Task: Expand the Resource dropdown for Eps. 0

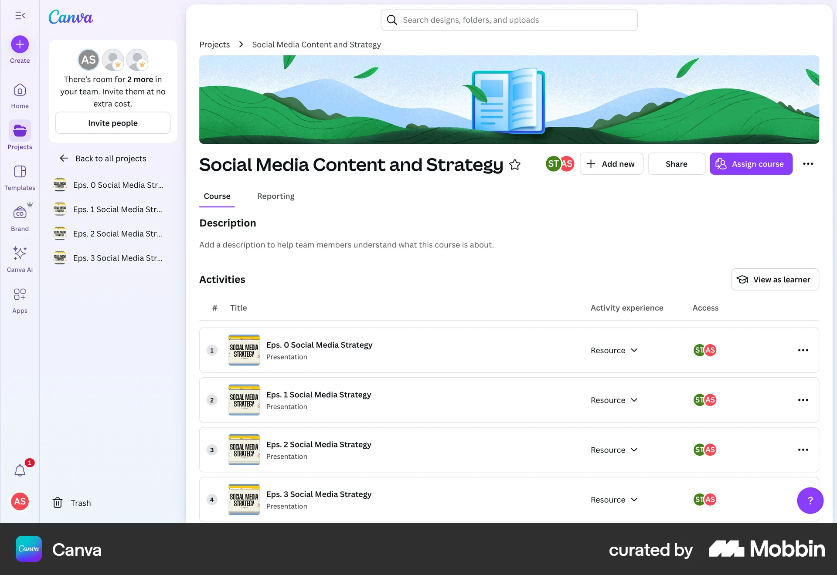Action: pyautogui.click(x=614, y=350)
